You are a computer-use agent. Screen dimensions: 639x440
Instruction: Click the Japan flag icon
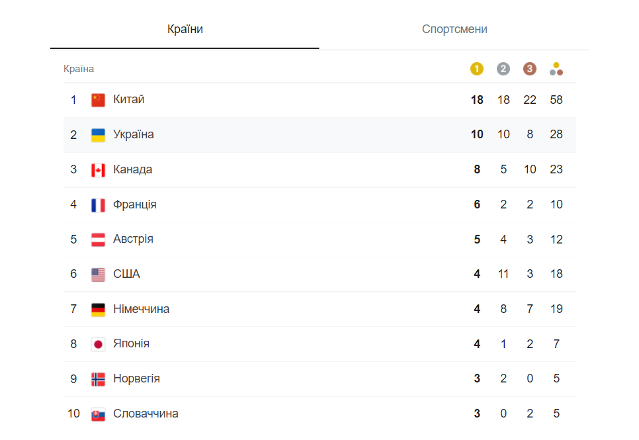(x=98, y=344)
